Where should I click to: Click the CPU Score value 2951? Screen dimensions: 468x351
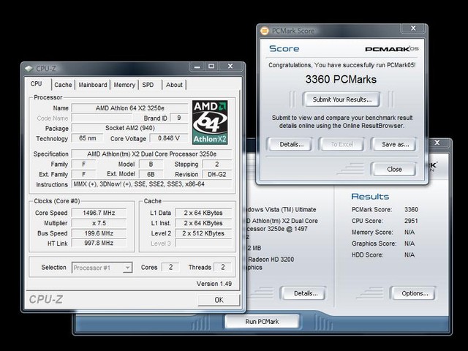(x=411, y=221)
